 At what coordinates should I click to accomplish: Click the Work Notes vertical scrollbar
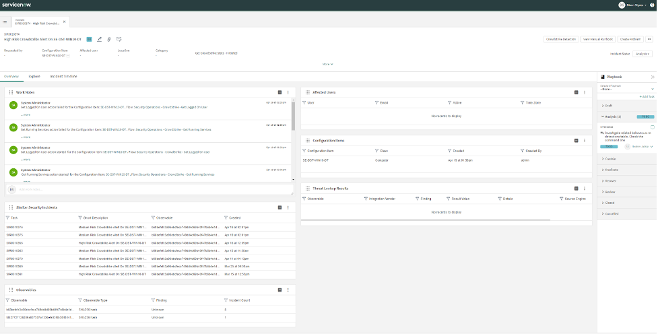coord(294,115)
